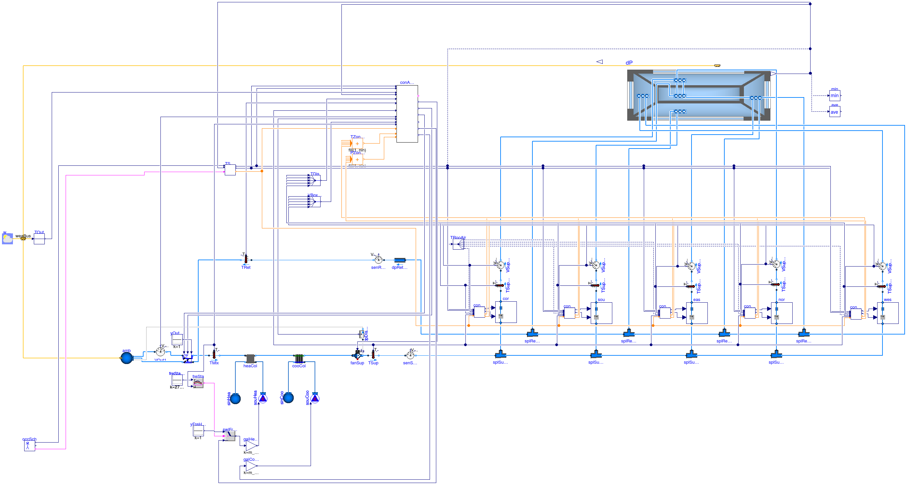
Task: Select the weather data cloud icon
Action: coord(7,239)
